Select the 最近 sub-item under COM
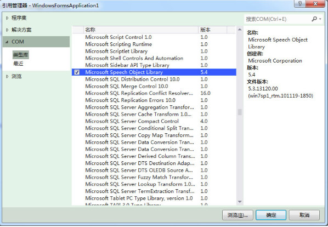Screen dimensions: 328x227 pyautogui.click(x=18, y=64)
